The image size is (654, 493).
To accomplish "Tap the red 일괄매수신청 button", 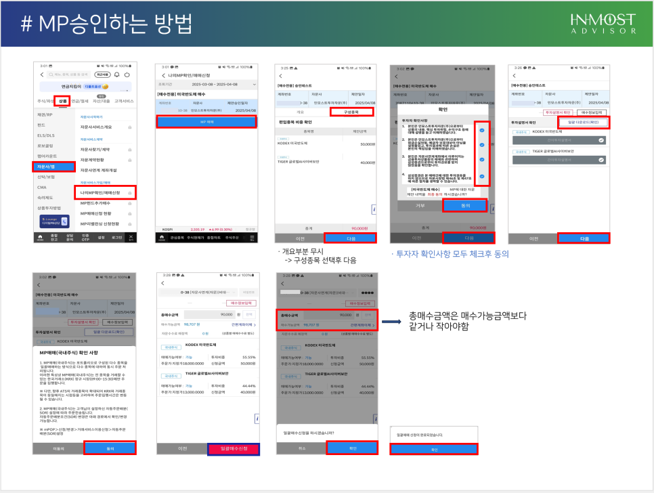I will [x=234, y=449].
